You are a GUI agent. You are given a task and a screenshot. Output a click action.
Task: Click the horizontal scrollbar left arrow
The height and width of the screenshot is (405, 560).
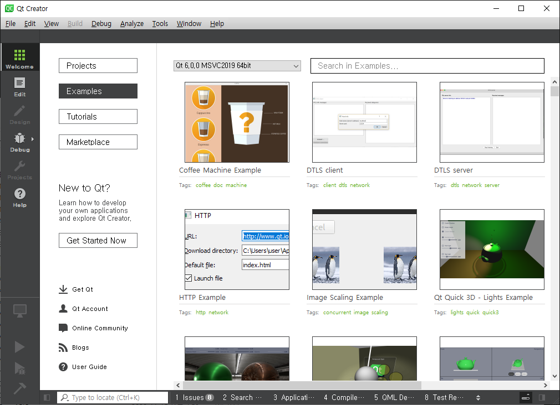178,386
